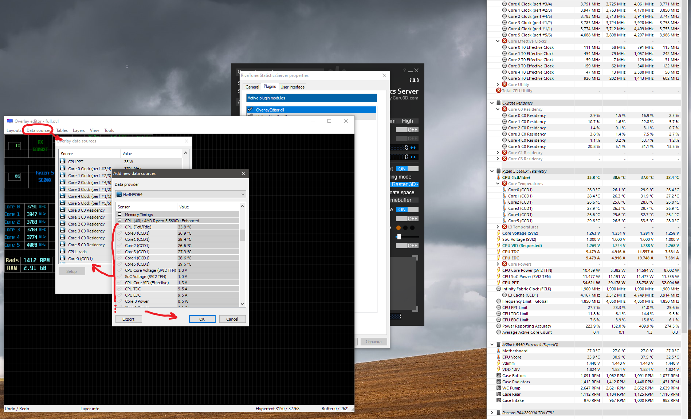Click the clock icon of Infinity Fabric Clock (FCLK)
Image resolution: width=691 pixels, height=419 pixels.
click(499, 289)
